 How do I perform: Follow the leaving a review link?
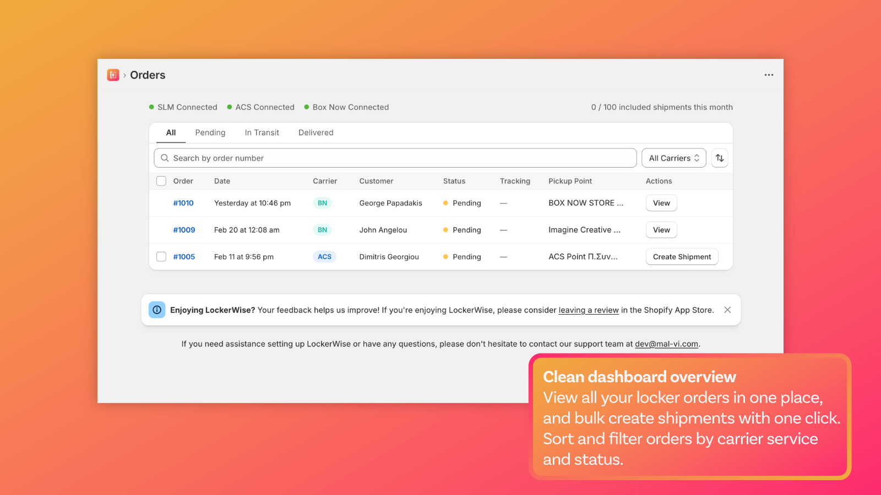pos(589,310)
